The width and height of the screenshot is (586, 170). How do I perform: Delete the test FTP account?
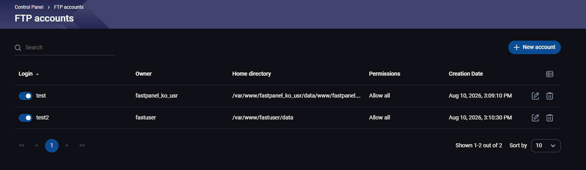[550, 96]
